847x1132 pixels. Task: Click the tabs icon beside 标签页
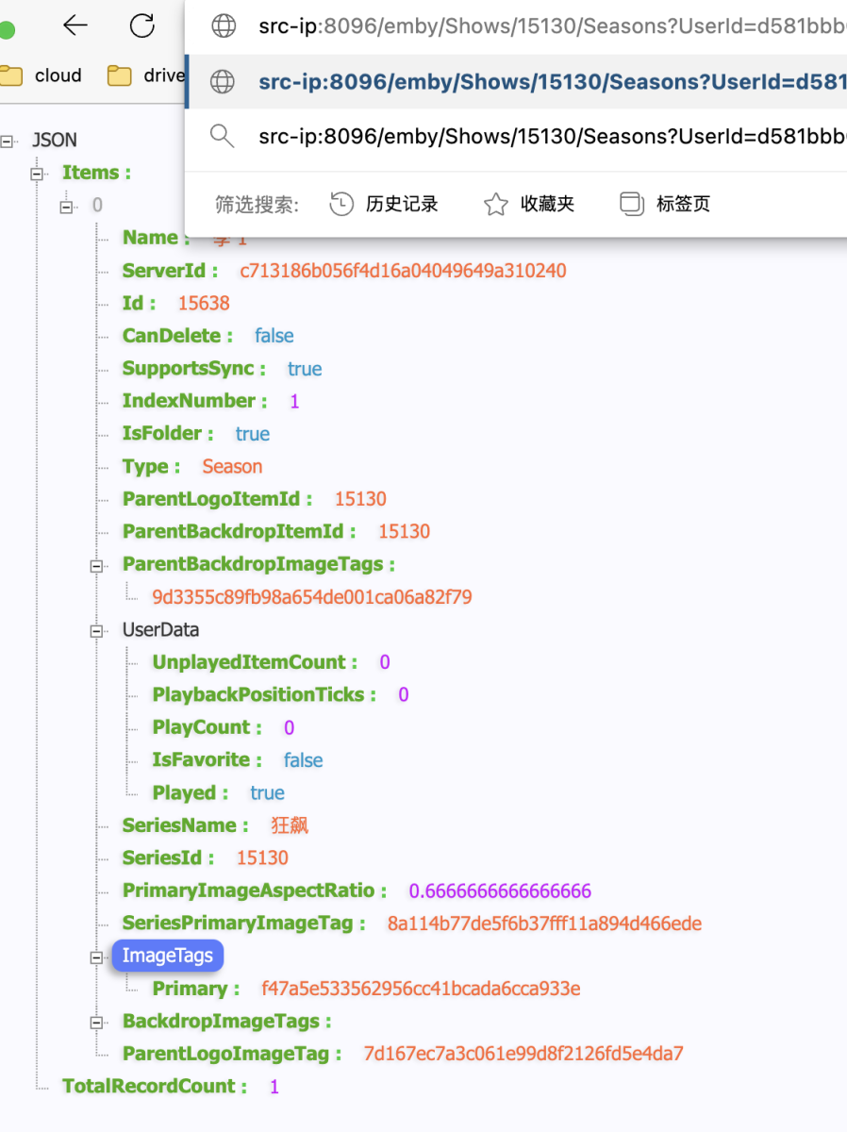click(631, 203)
